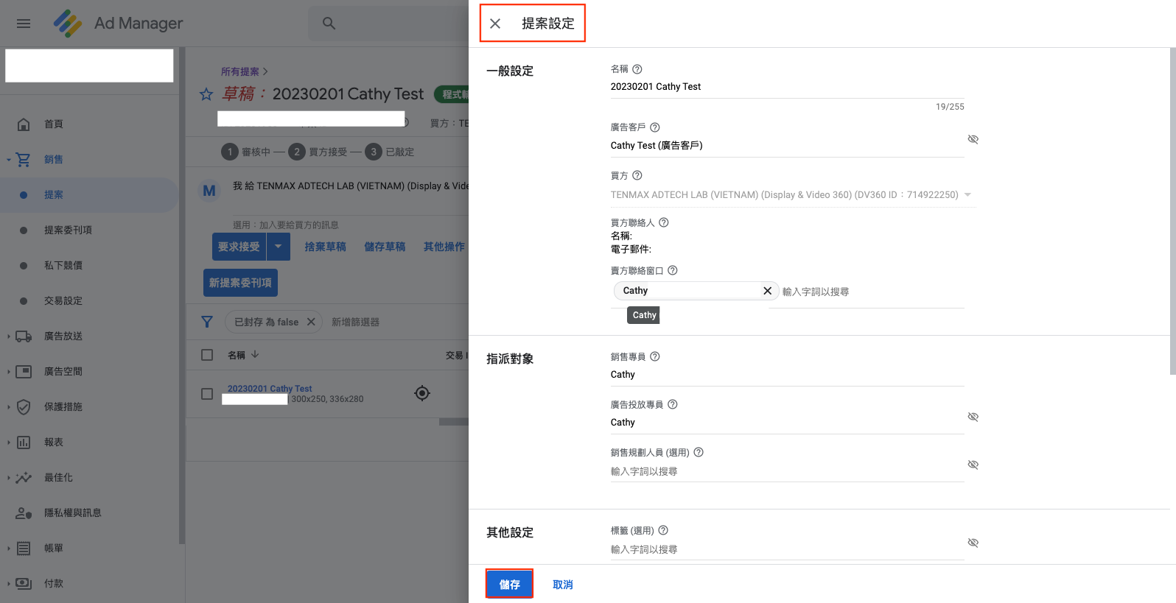The height and width of the screenshot is (603, 1176).
Task: Click the search magnifier icon
Action: click(329, 24)
